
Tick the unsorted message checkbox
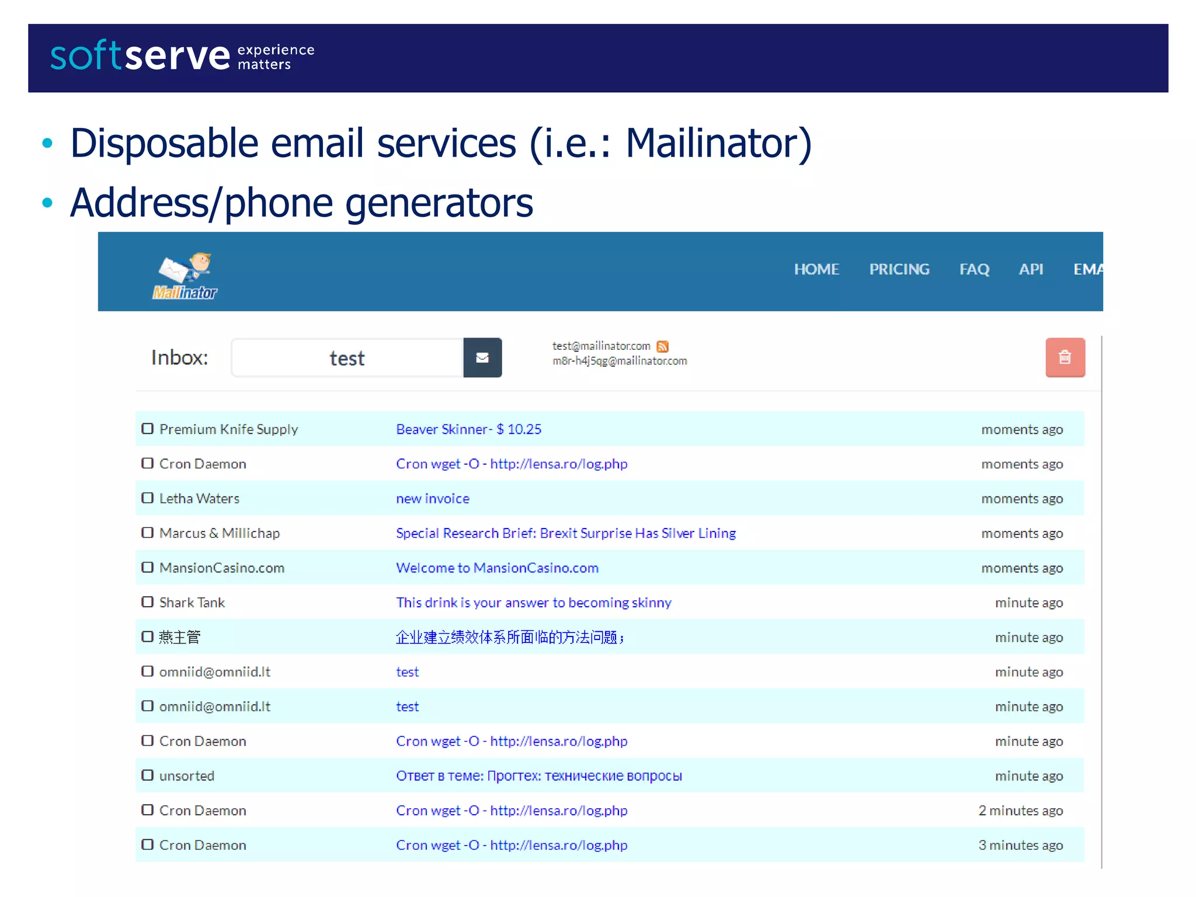(148, 776)
